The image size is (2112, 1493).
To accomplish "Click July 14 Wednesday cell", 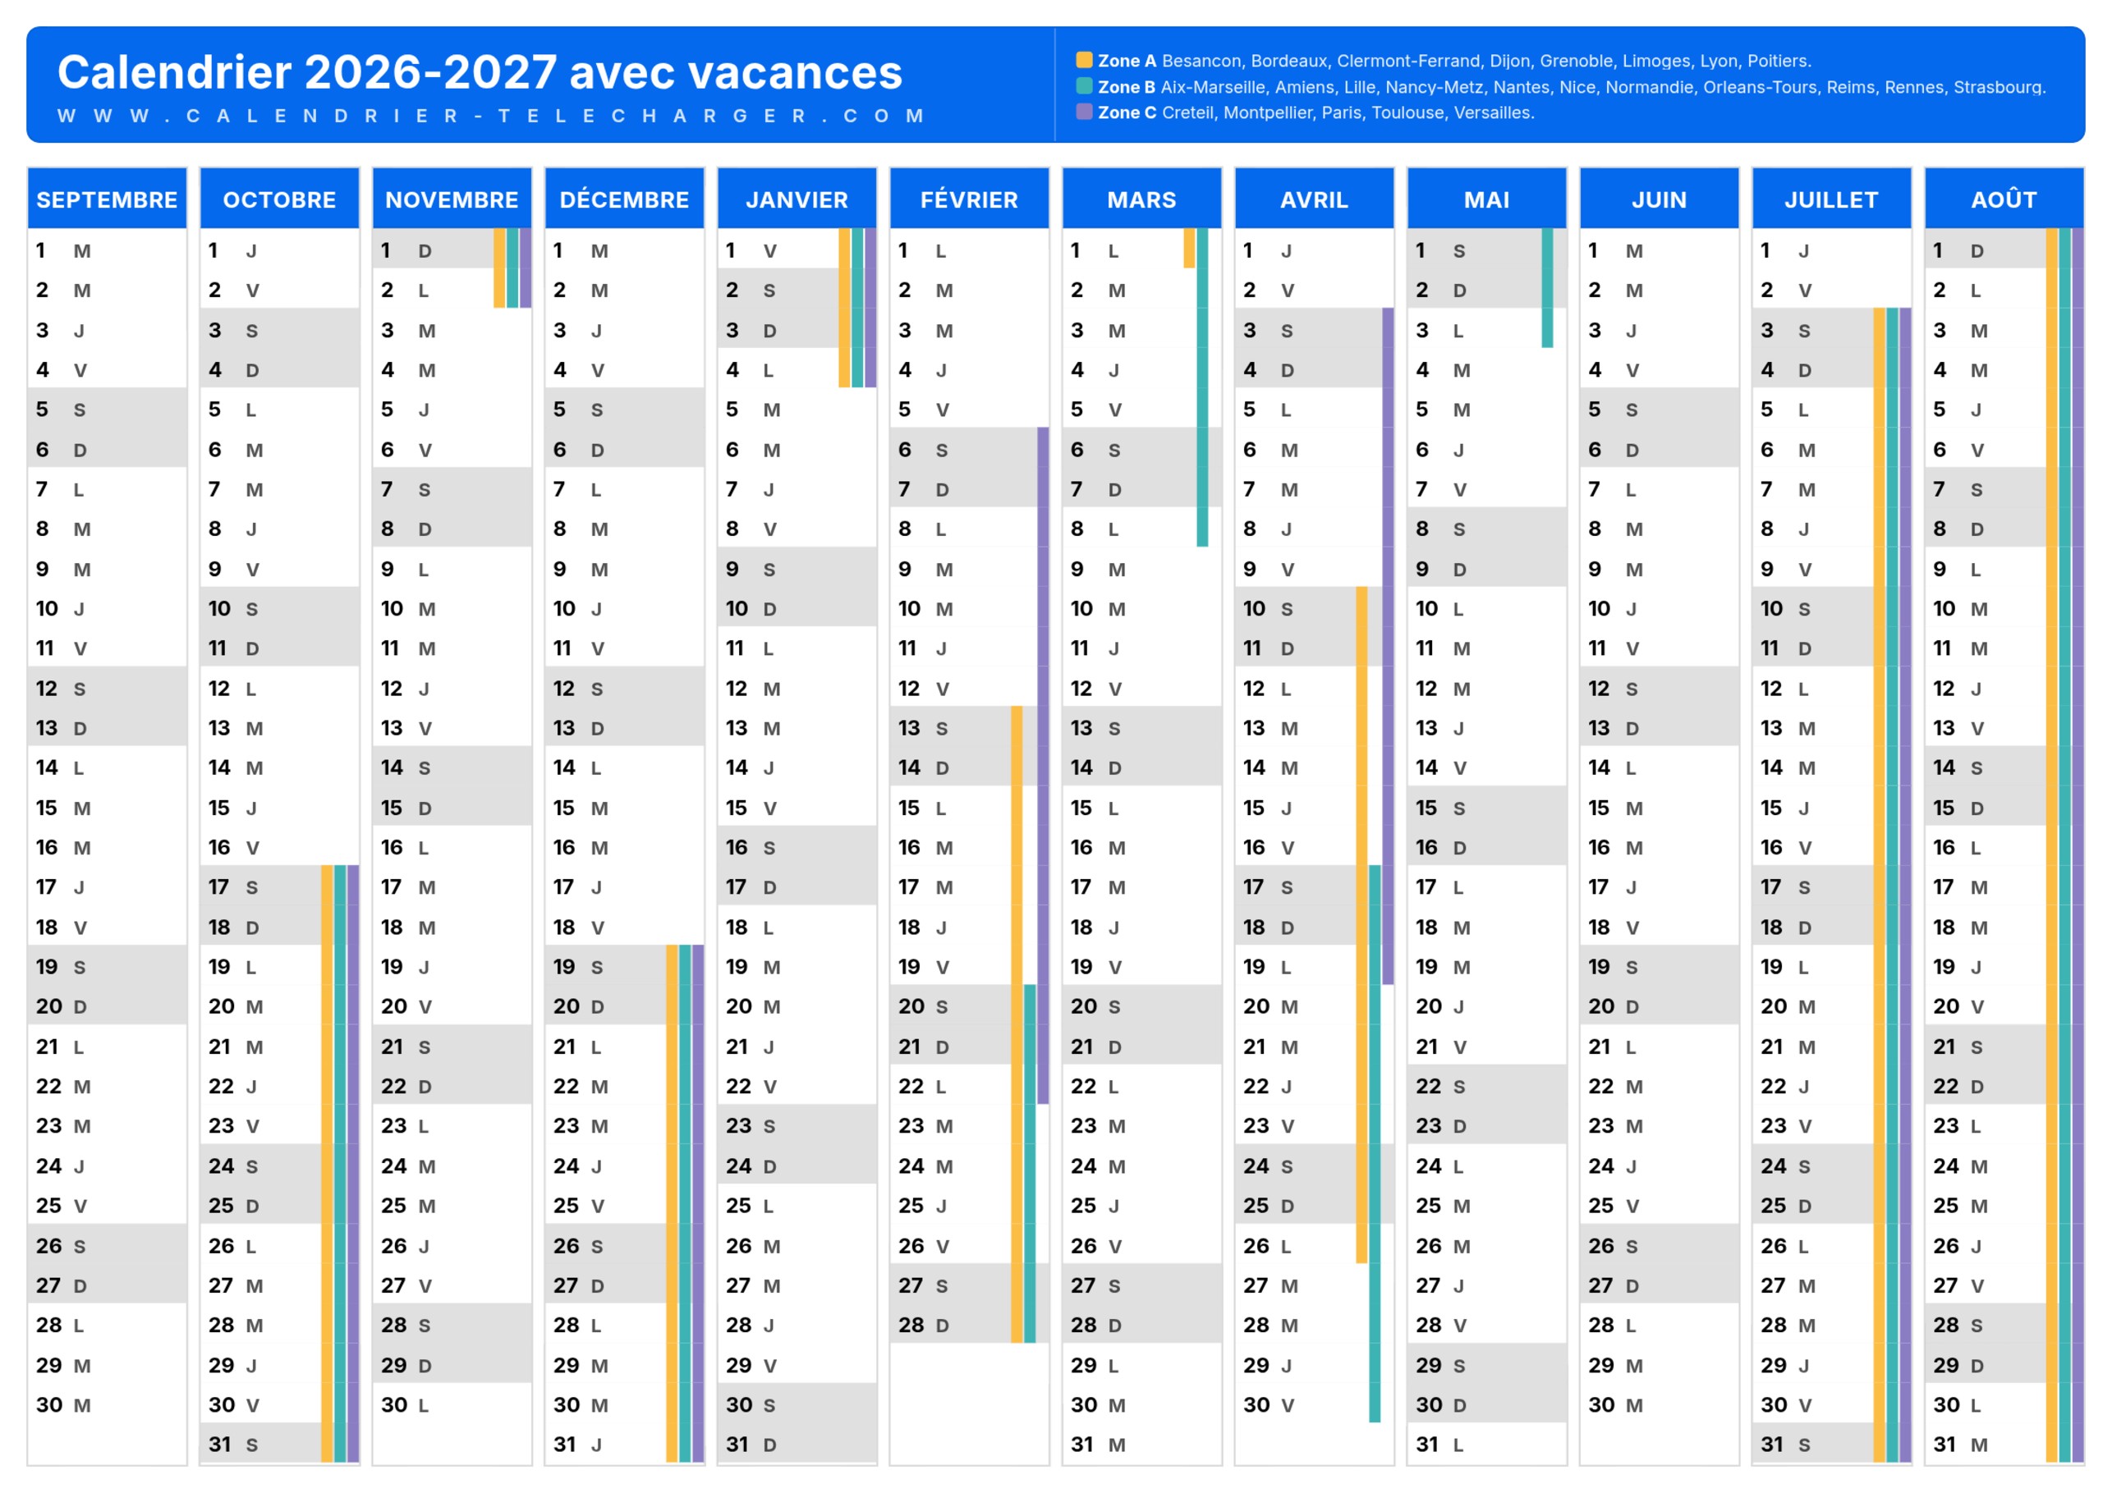I will pyautogui.click(x=1831, y=767).
